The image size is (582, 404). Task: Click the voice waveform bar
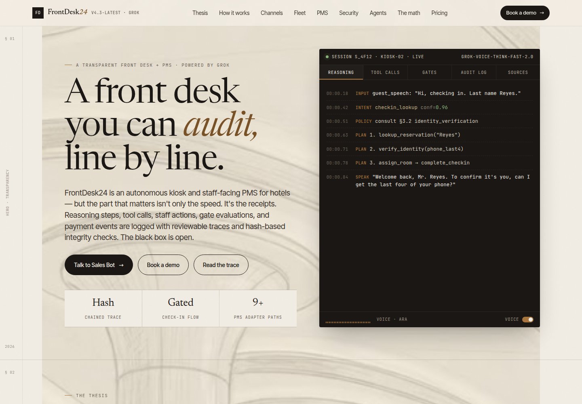(348, 322)
